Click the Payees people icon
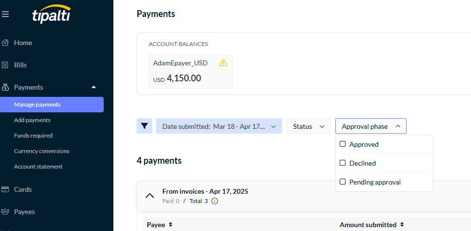Viewport: 471px width, 231px height. [x=5, y=212]
